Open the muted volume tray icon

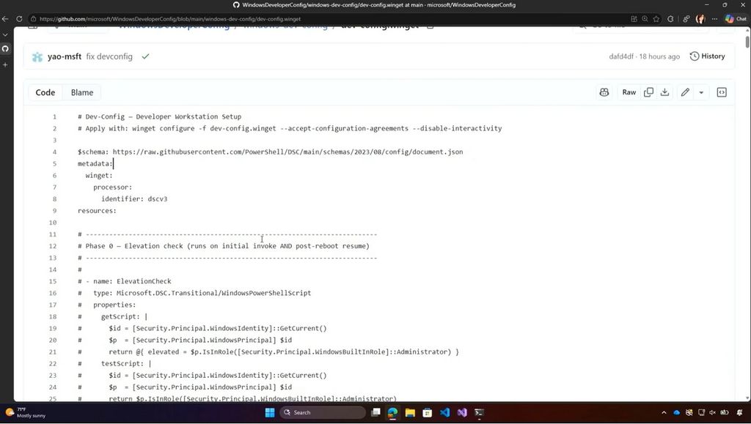point(712,412)
